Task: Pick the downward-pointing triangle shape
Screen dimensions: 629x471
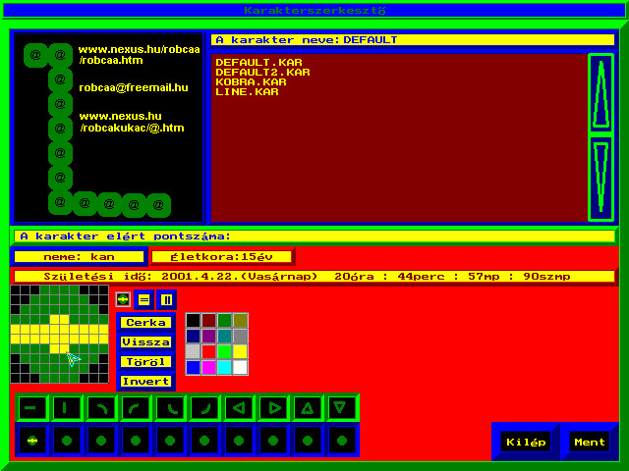Action: click(342, 407)
